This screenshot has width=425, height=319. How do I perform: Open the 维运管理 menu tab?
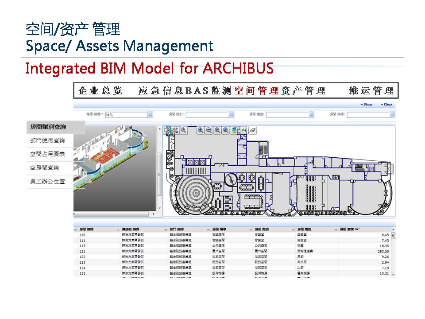(371, 90)
